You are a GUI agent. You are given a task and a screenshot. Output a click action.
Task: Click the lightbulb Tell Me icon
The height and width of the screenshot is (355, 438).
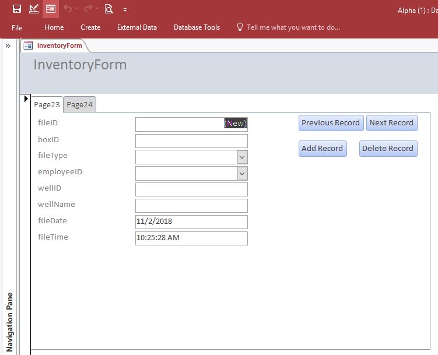(239, 27)
